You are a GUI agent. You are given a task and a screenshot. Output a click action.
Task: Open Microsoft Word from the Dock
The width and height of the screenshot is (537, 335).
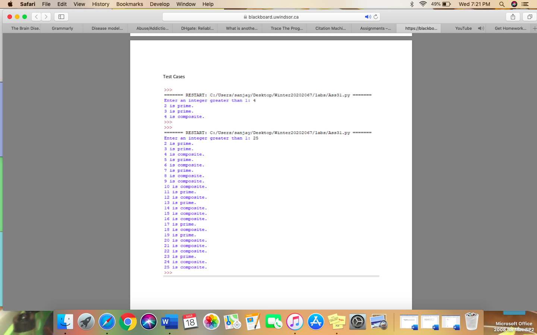pos(170,322)
